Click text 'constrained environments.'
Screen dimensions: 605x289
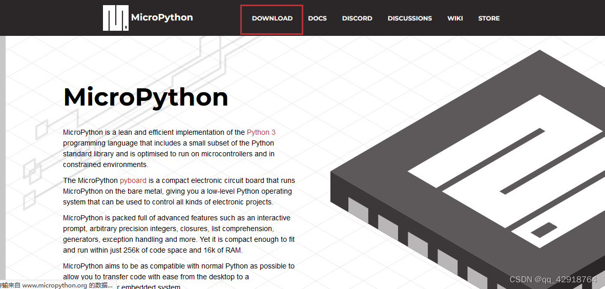106,165
